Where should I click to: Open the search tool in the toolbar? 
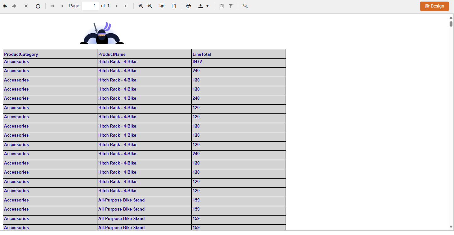pos(245,6)
